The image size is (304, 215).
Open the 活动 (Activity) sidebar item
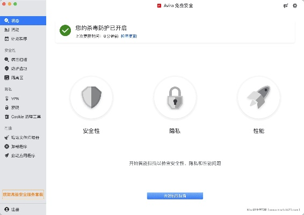point(23,30)
